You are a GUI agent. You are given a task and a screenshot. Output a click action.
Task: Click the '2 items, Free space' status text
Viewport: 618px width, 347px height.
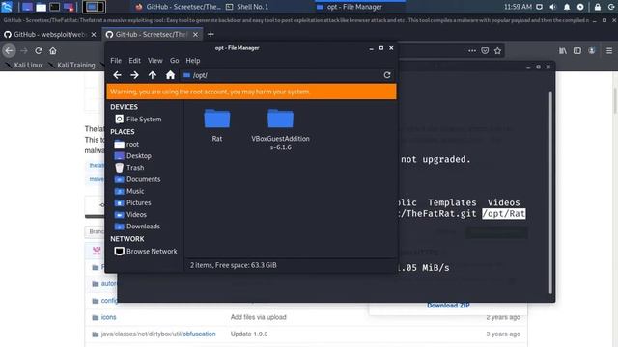point(234,265)
